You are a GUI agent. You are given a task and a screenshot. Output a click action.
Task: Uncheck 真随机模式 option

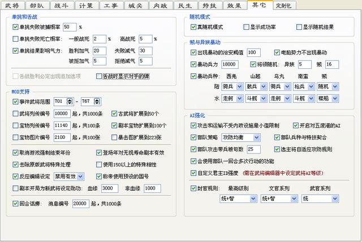click(194, 27)
